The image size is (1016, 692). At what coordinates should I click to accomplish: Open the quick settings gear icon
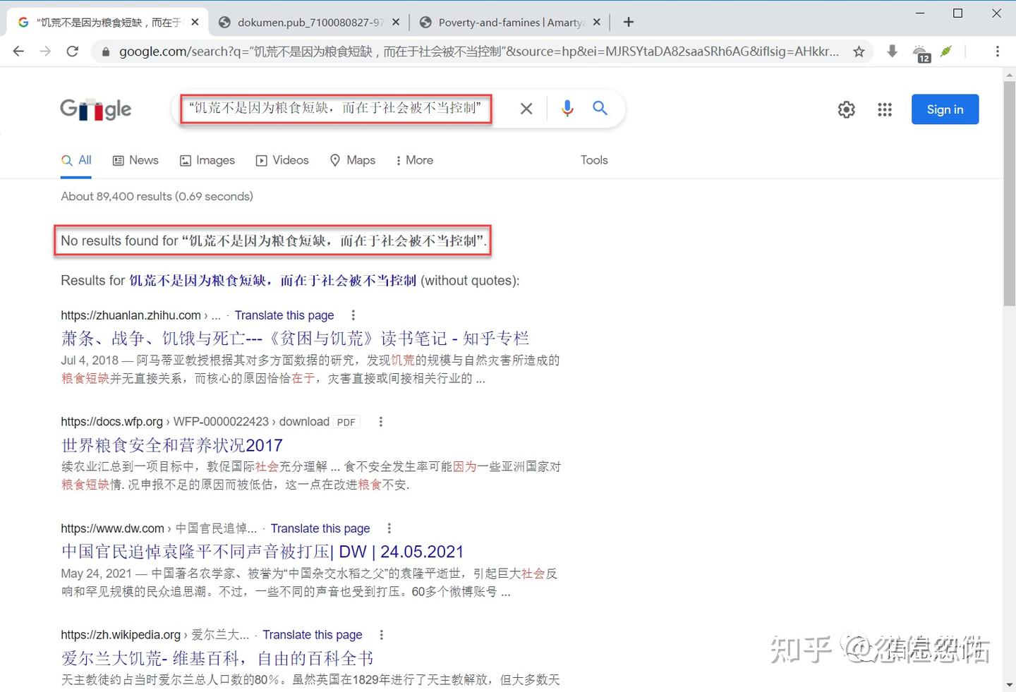click(846, 109)
